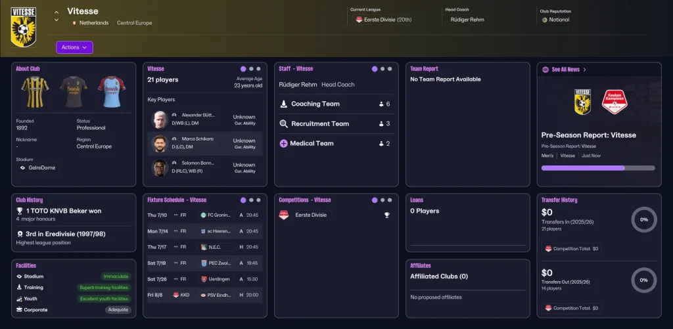
Task: Open the light blue third kit image
Action: 112,91
